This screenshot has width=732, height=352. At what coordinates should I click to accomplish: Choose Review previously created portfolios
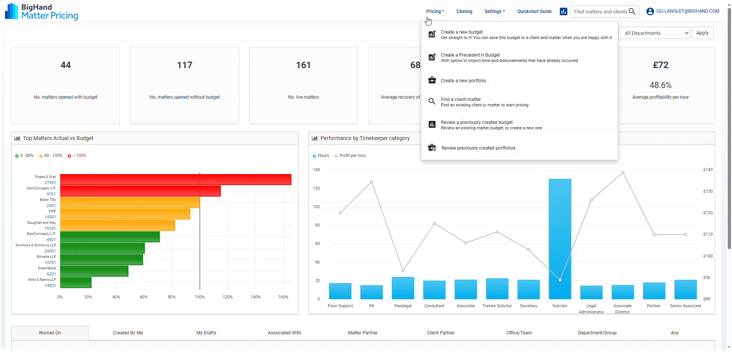(x=519, y=148)
